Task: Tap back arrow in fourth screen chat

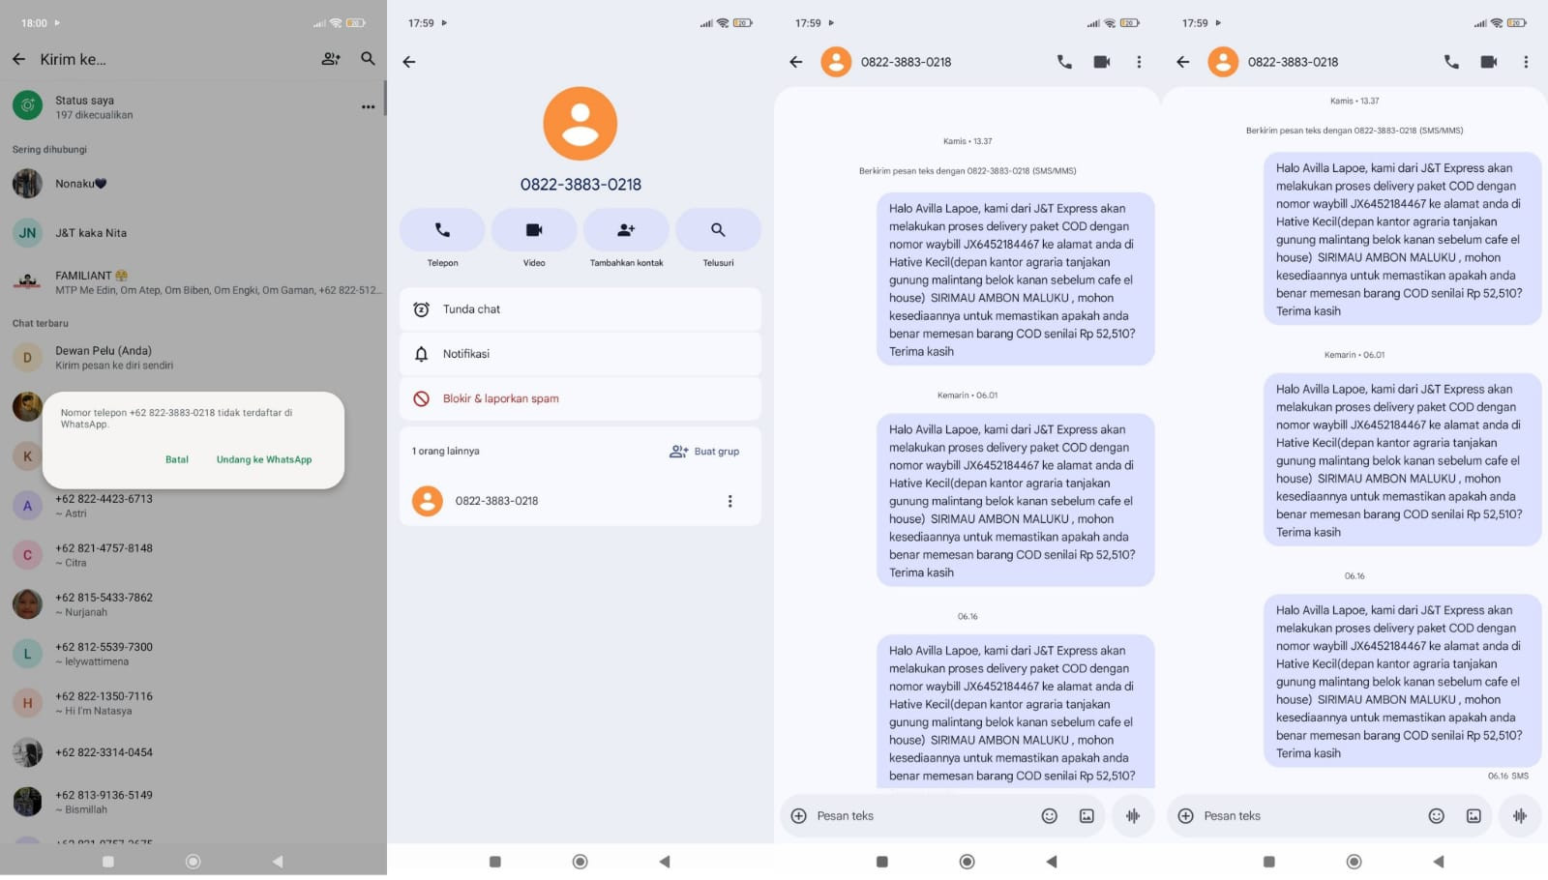Action: tap(1183, 62)
